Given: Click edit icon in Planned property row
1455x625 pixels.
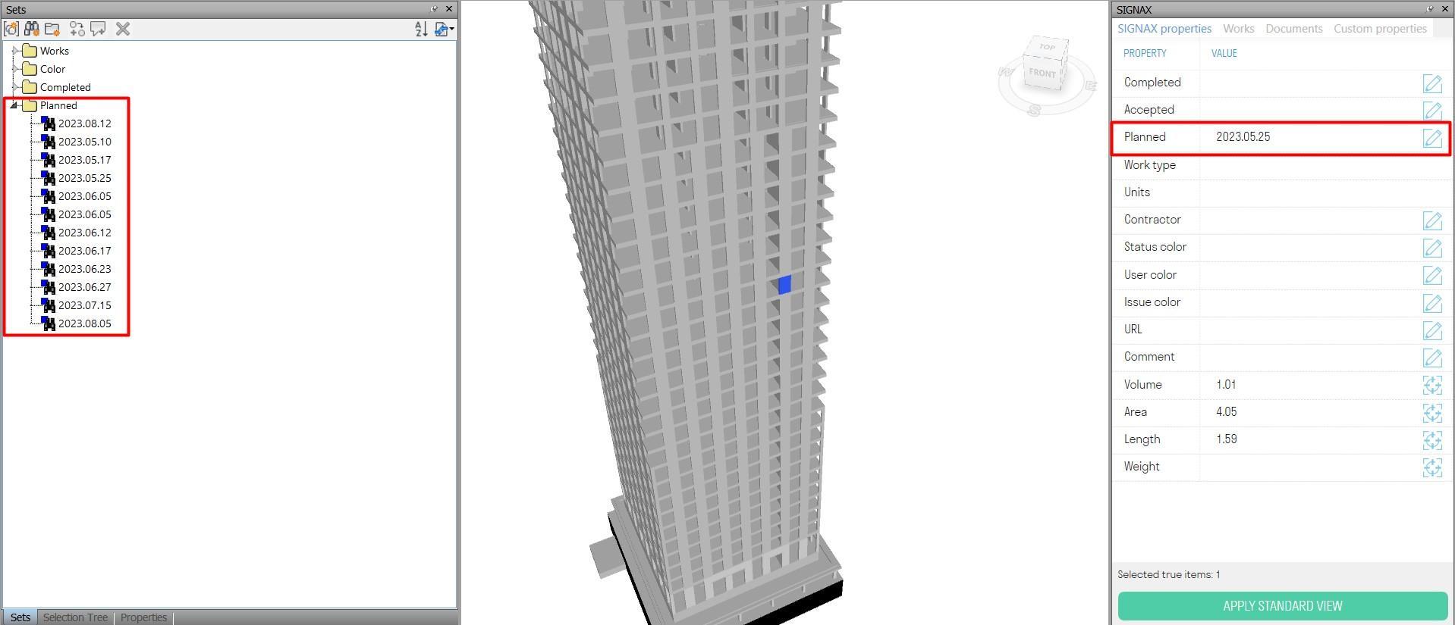Looking at the screenshot, I should [x=1432, y=137].
